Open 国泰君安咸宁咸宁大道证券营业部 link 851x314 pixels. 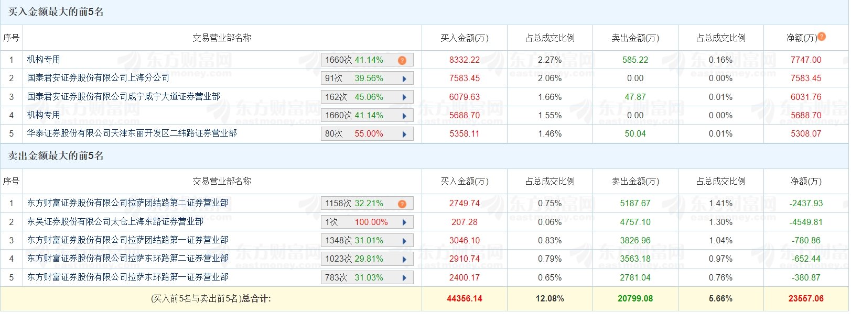coord(124,96)
